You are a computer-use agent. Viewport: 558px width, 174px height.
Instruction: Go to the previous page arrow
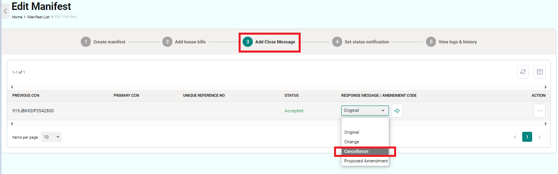pyautogui.click(x=515, y=137)
